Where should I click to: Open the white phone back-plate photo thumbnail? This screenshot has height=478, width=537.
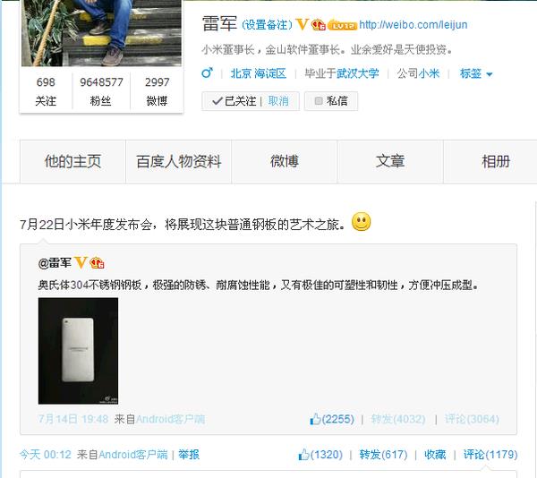78,351
